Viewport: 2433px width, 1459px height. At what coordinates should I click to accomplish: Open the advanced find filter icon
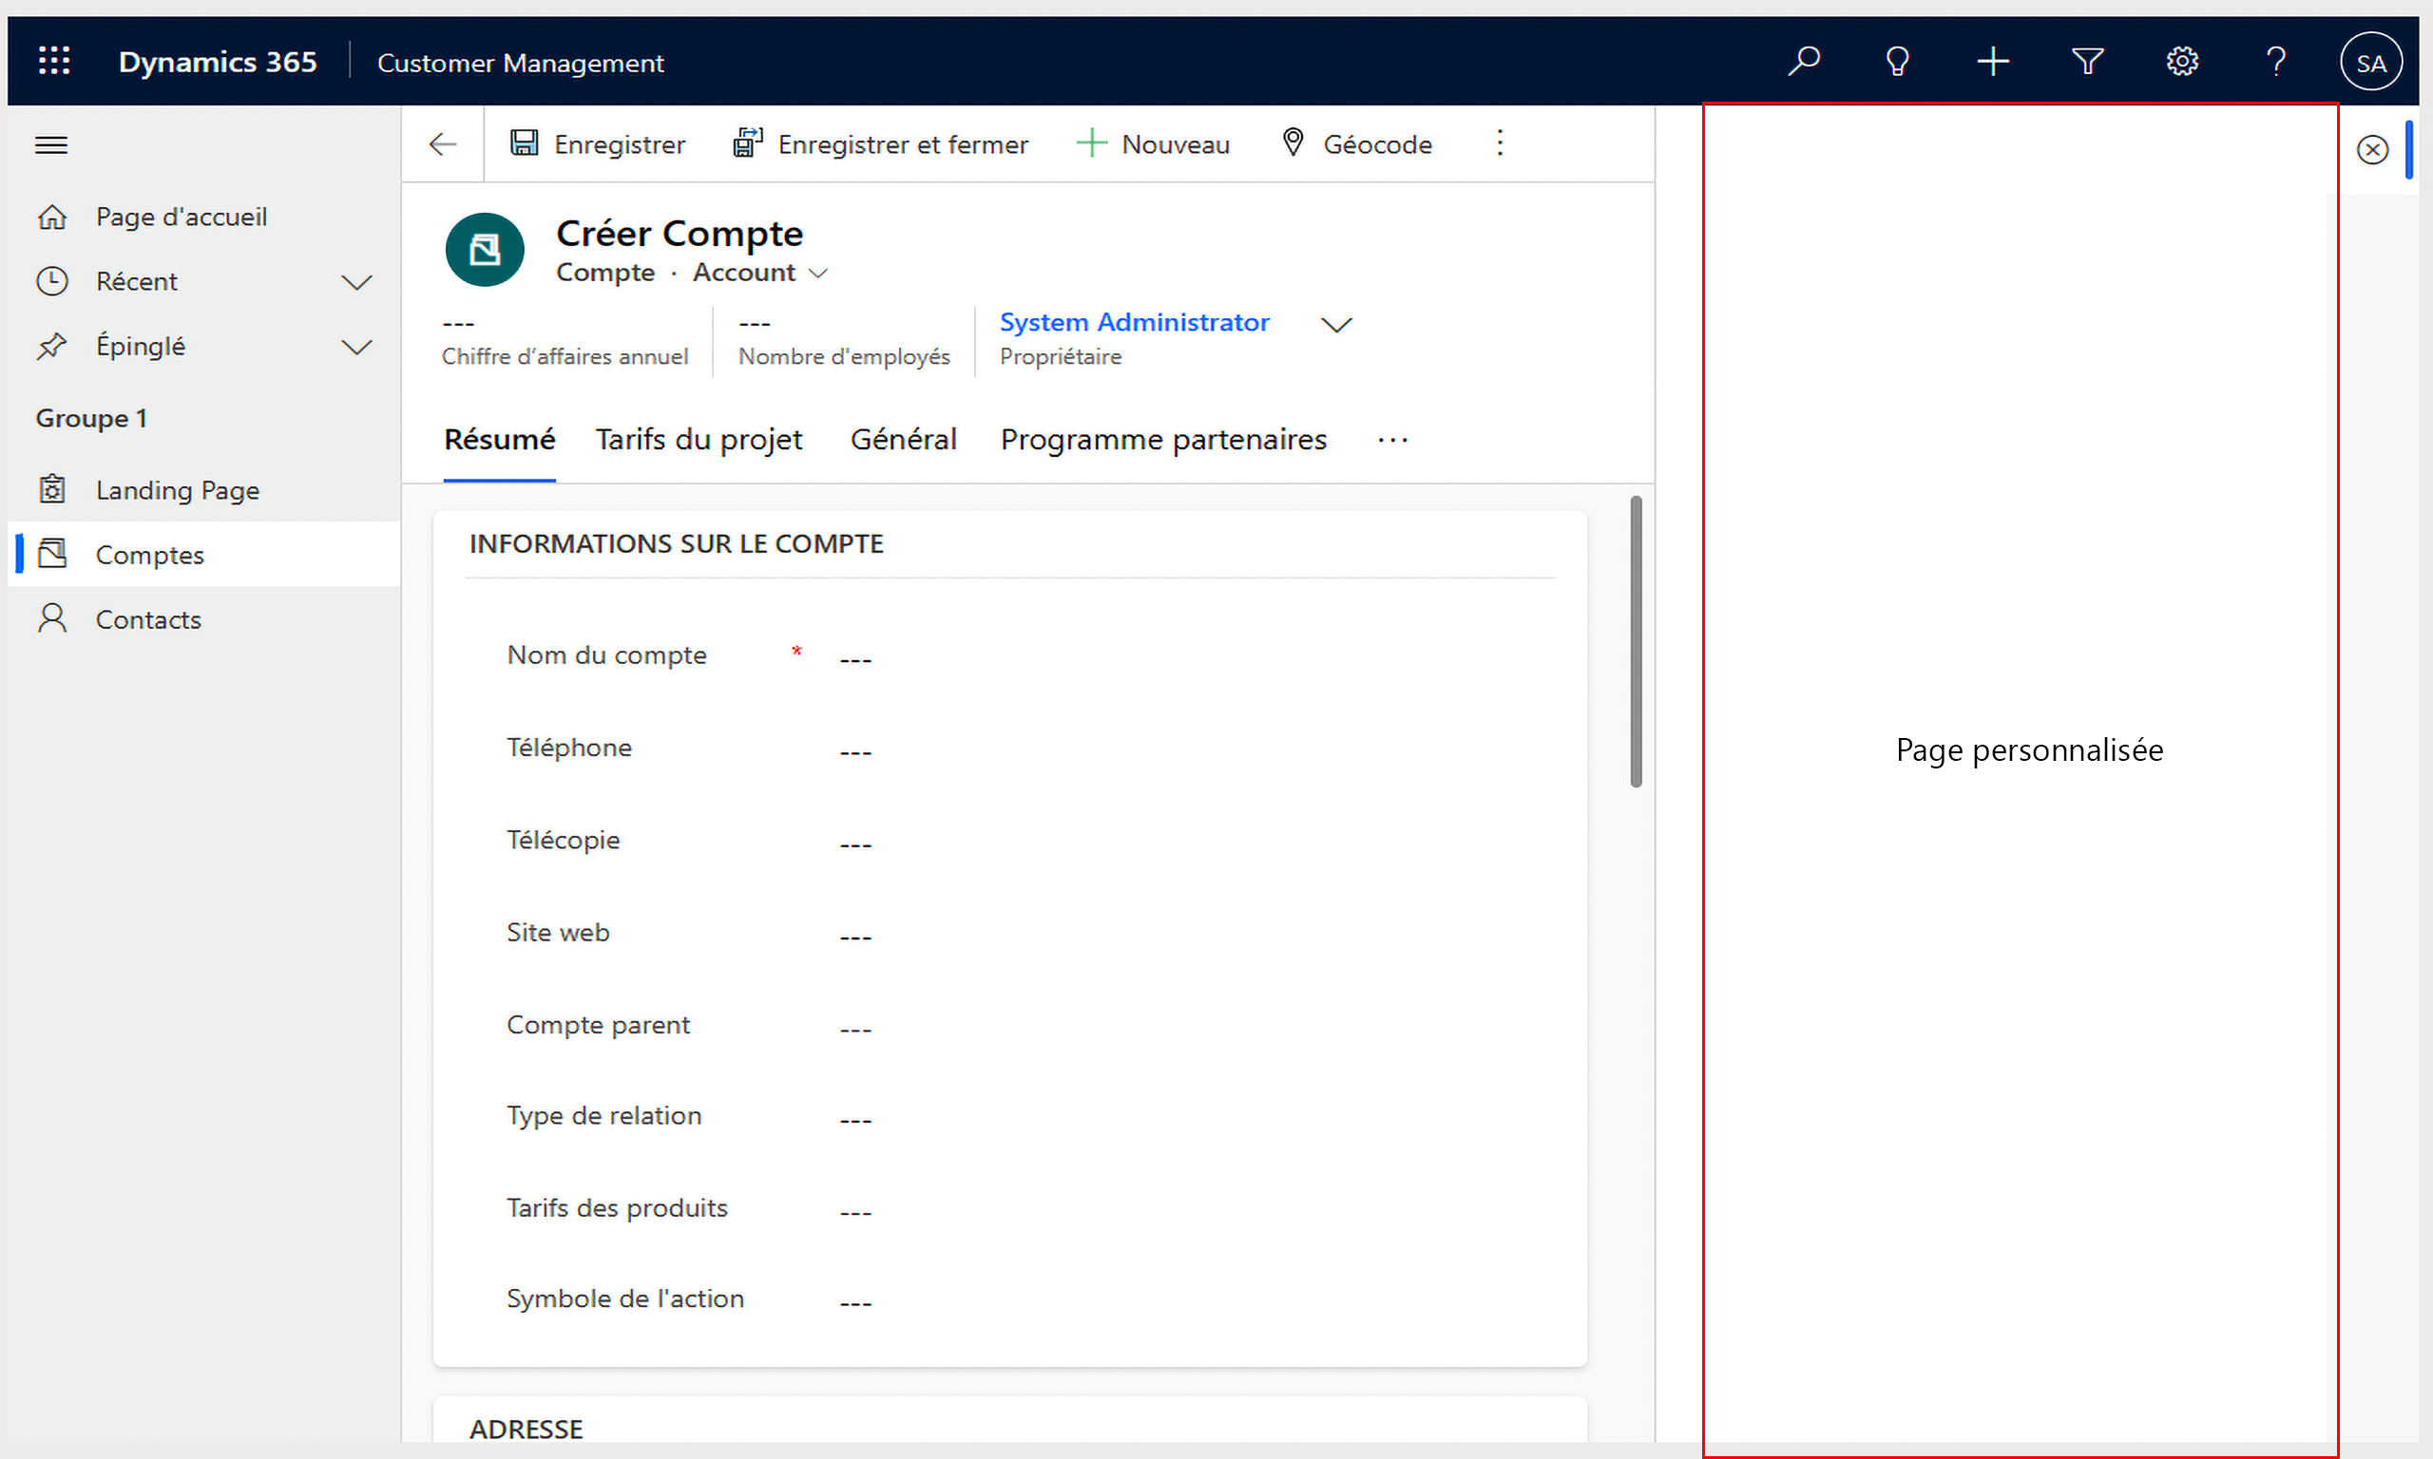[x=2087, y=62]
